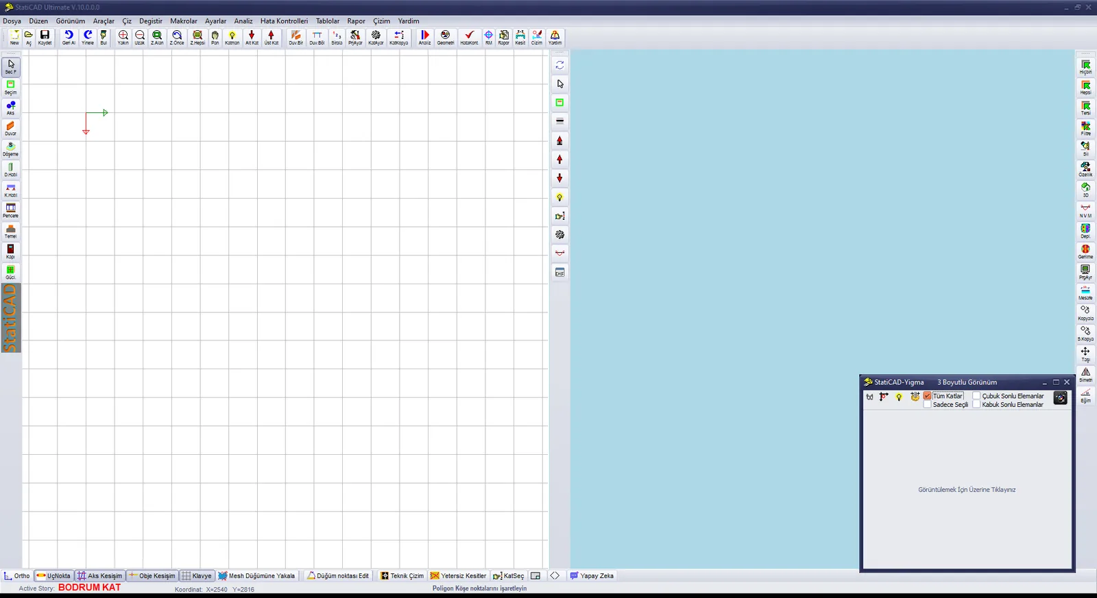Image resolution: width=1097 pixels, height=598 pixels.
Task: Click the Aks axis tool
Action: click(x=11, y=108)
